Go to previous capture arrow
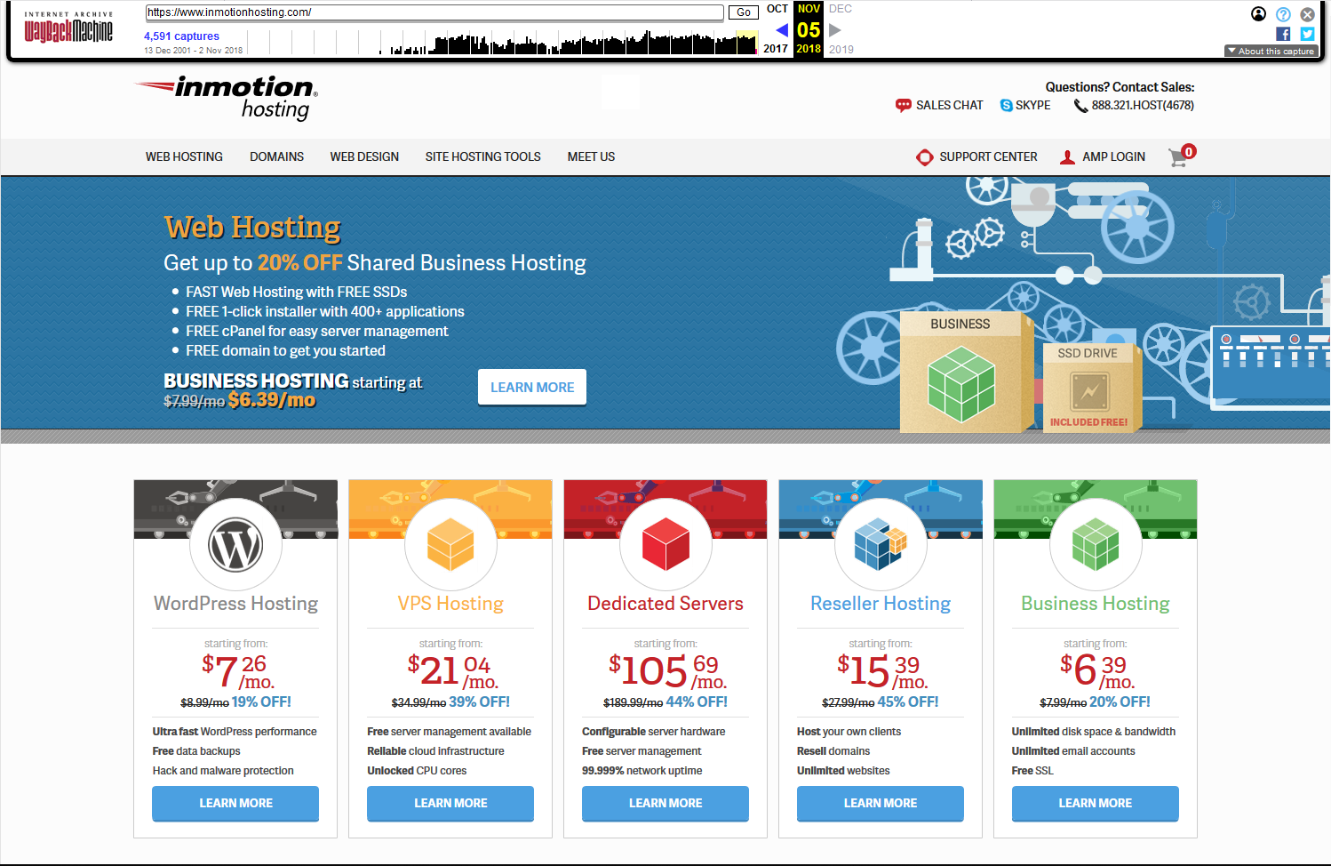Screen dimensions: 1331x866 (782, 30)
